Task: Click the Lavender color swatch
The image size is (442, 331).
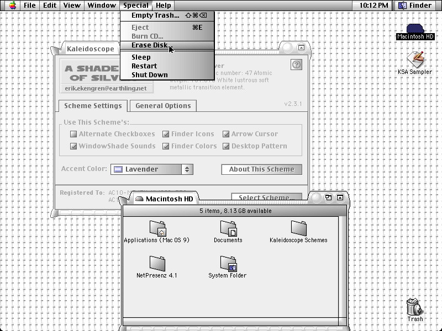Action: (118, 169)
